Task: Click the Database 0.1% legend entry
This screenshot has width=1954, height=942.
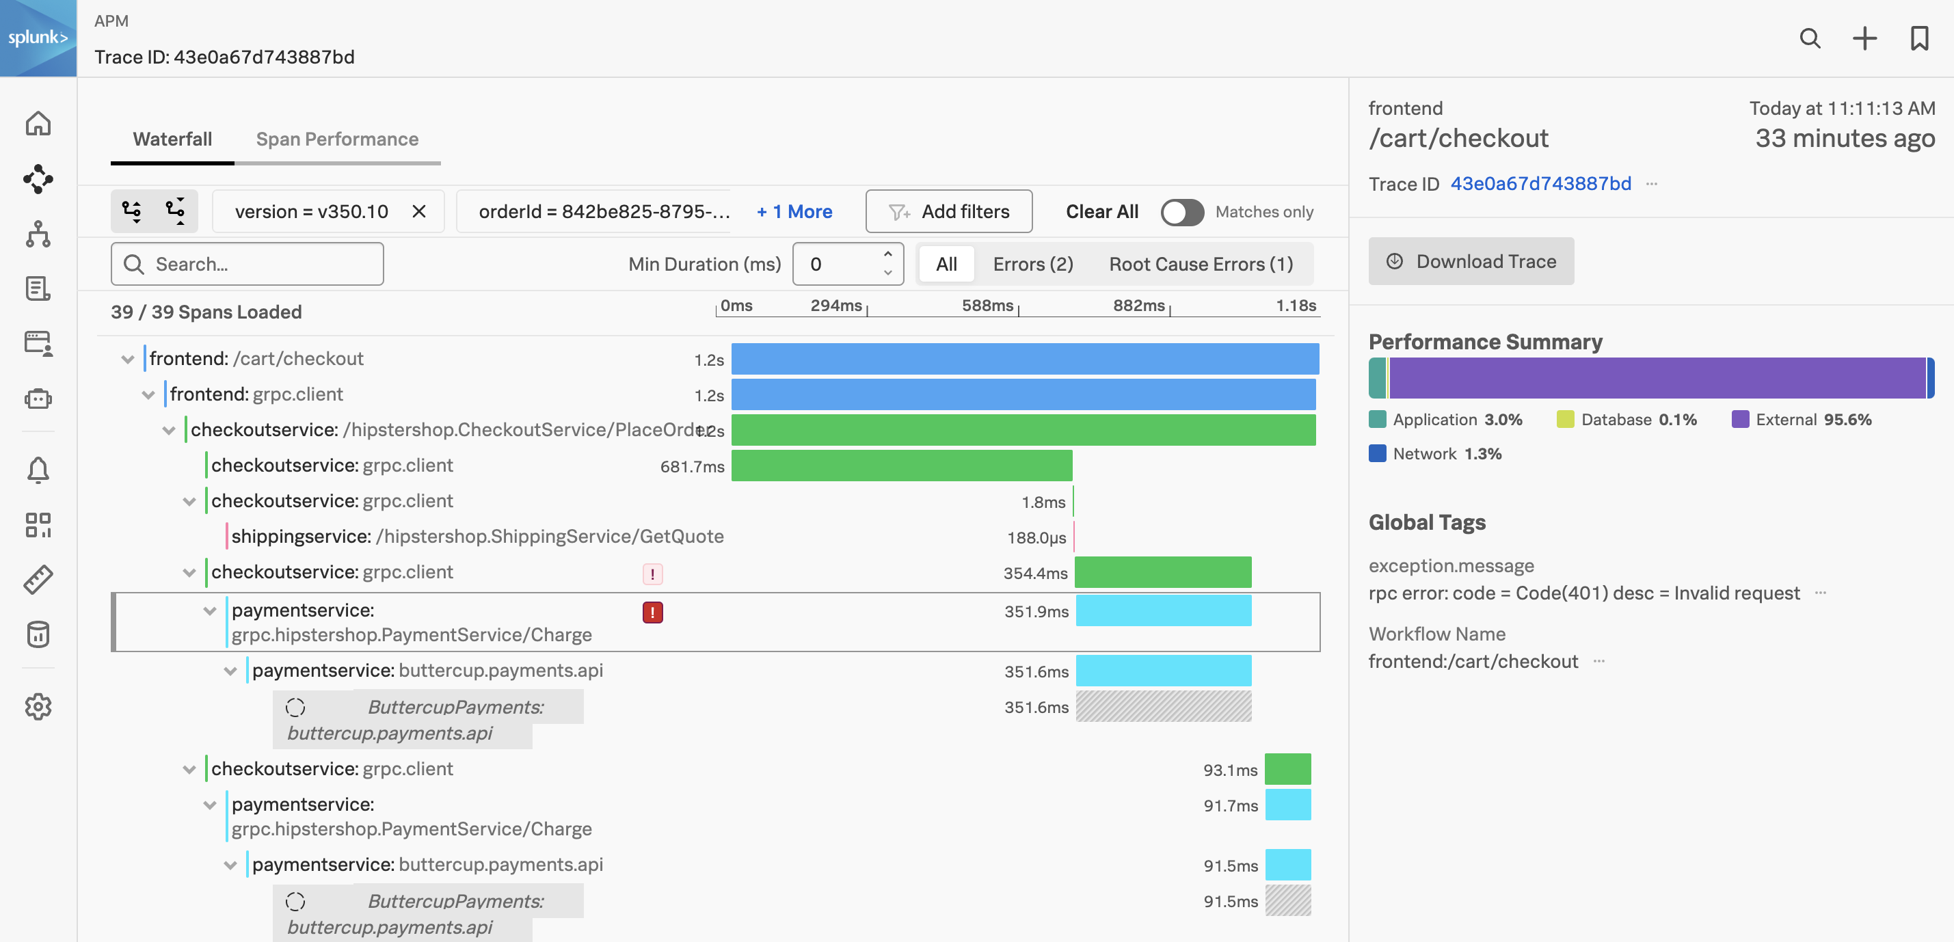Action: [x=1627, y=420]
